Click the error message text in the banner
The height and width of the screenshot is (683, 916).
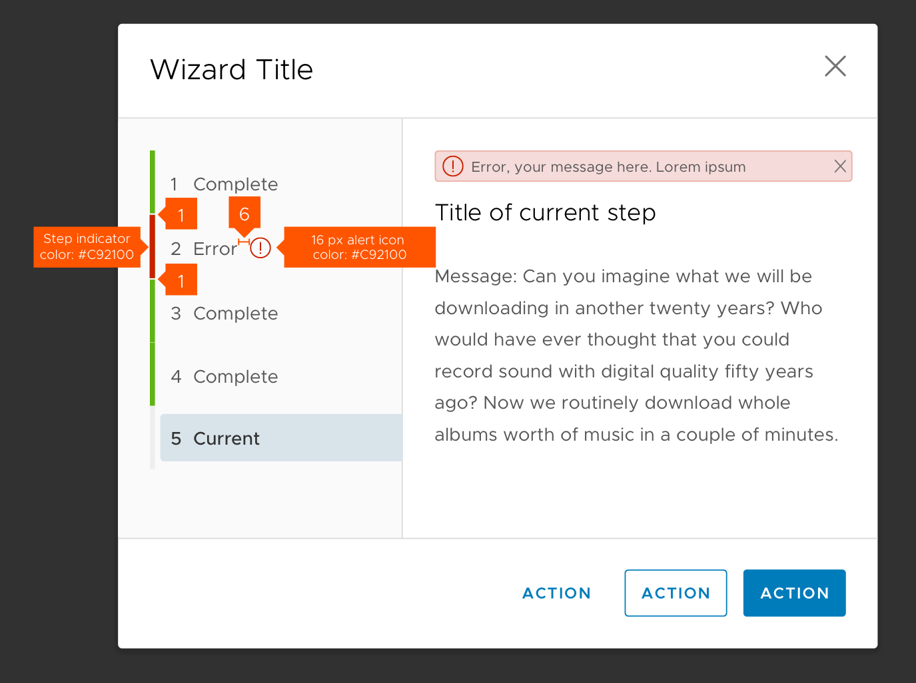(608, 167)
